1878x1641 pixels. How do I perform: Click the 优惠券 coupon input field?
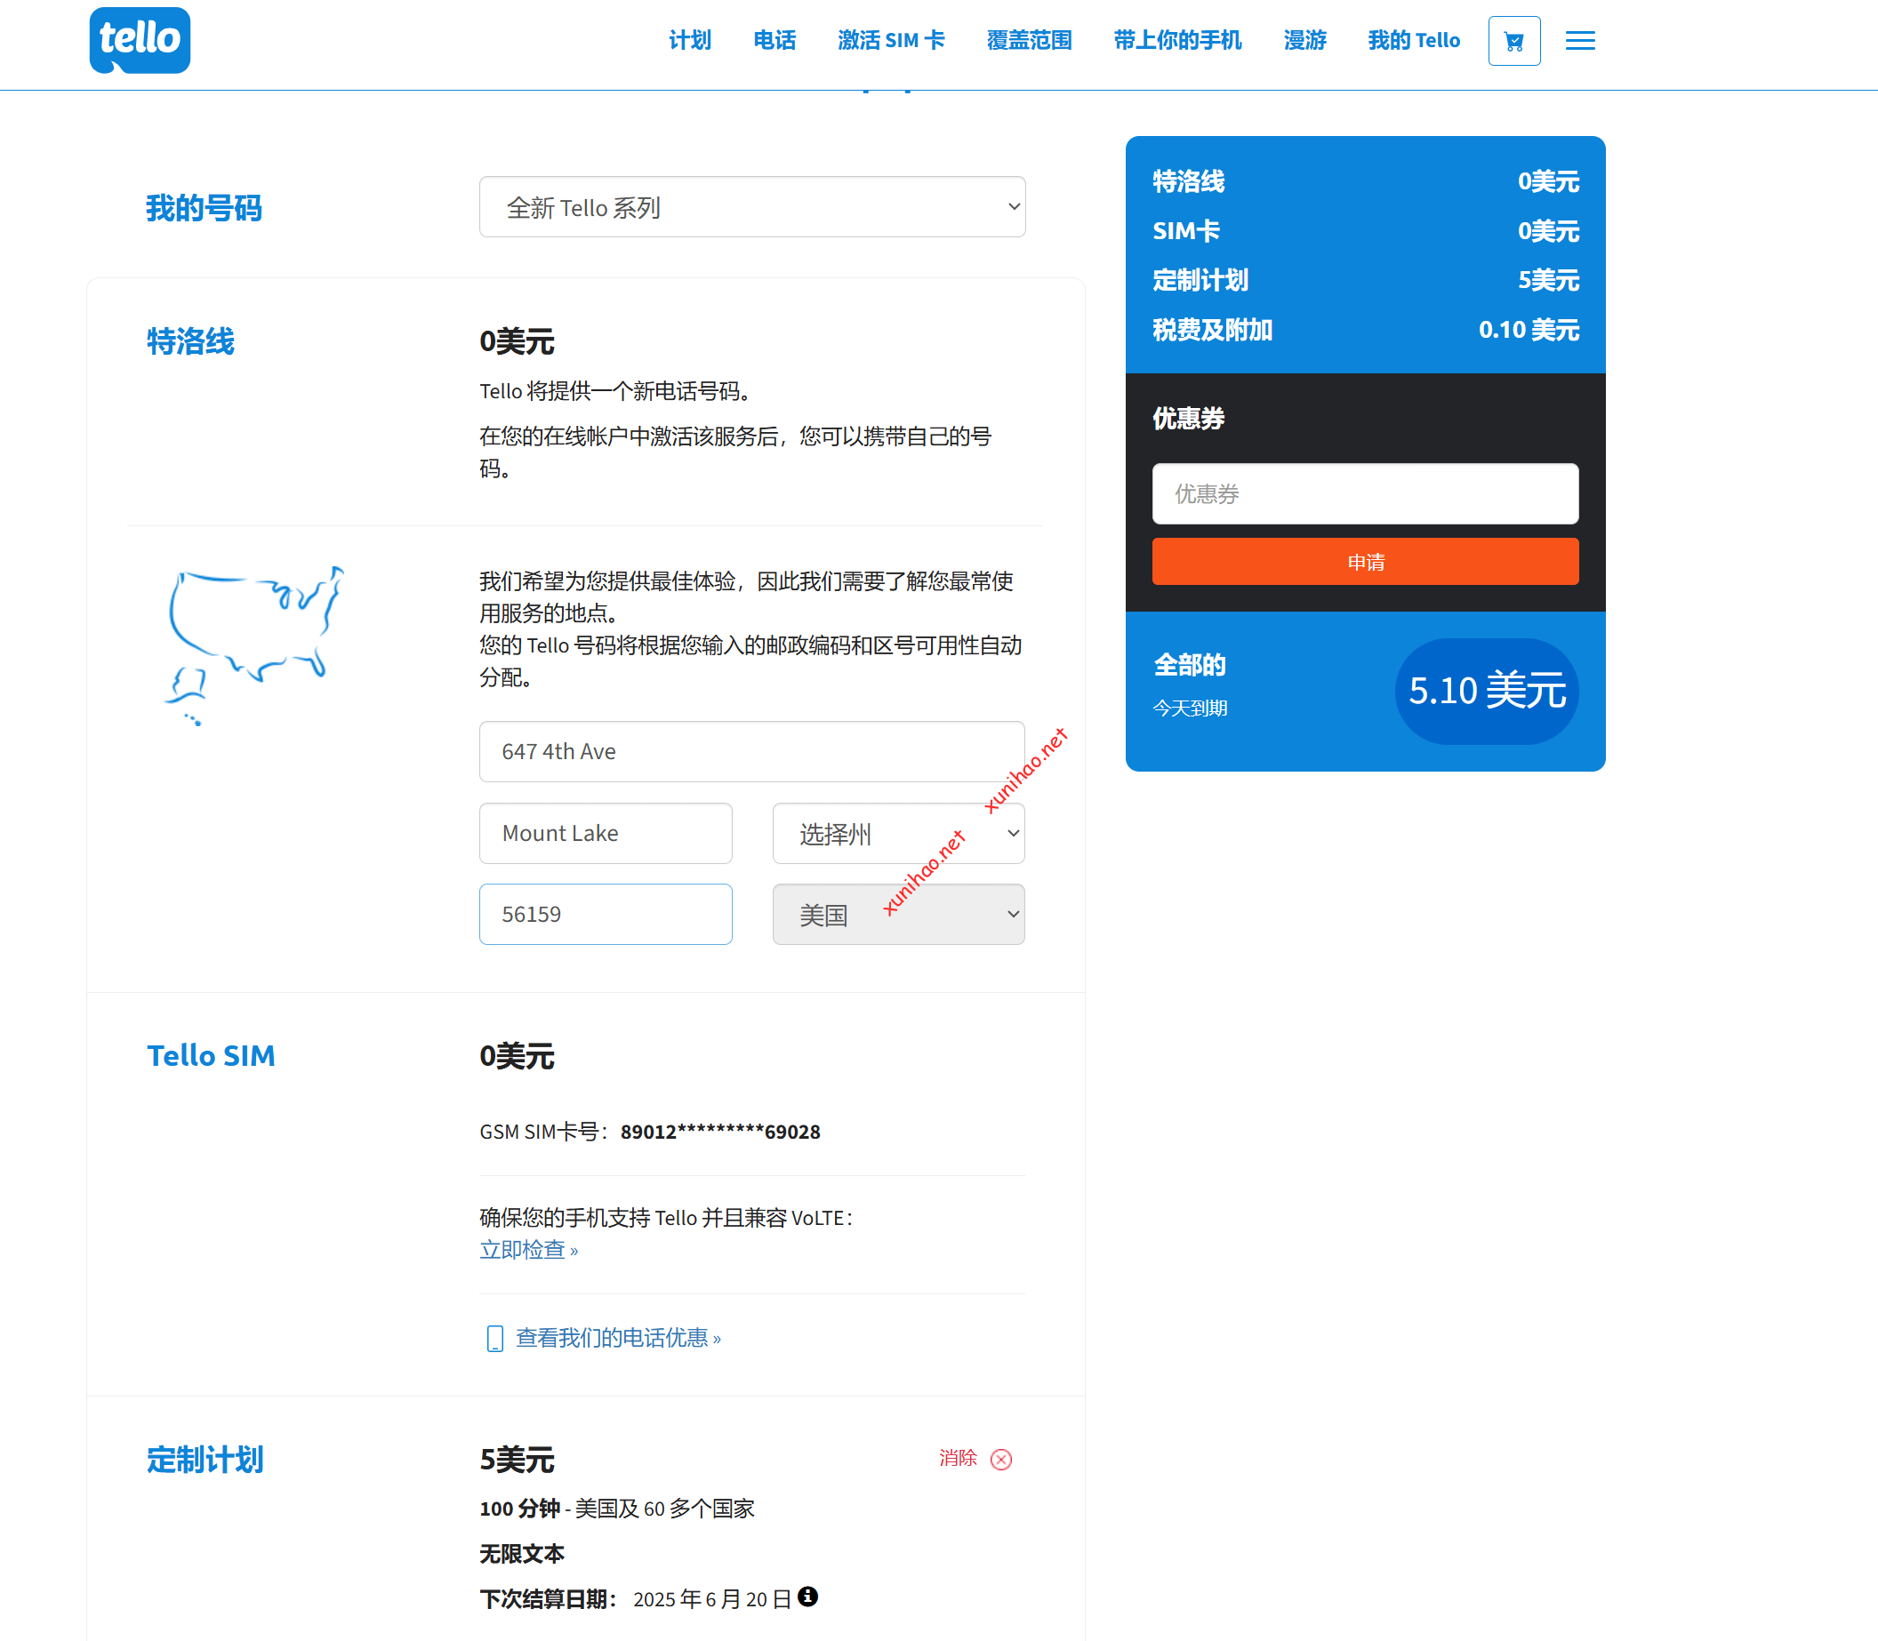(x=1364, y=493)
